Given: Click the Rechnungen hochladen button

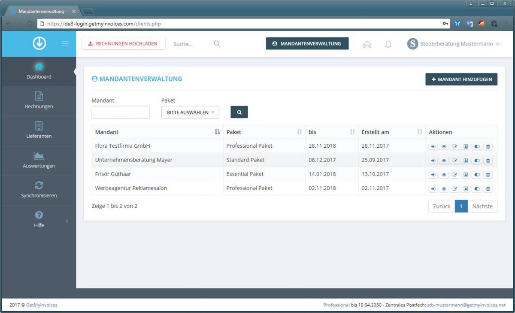Looking at the screenshot, I should coord(123,44).
